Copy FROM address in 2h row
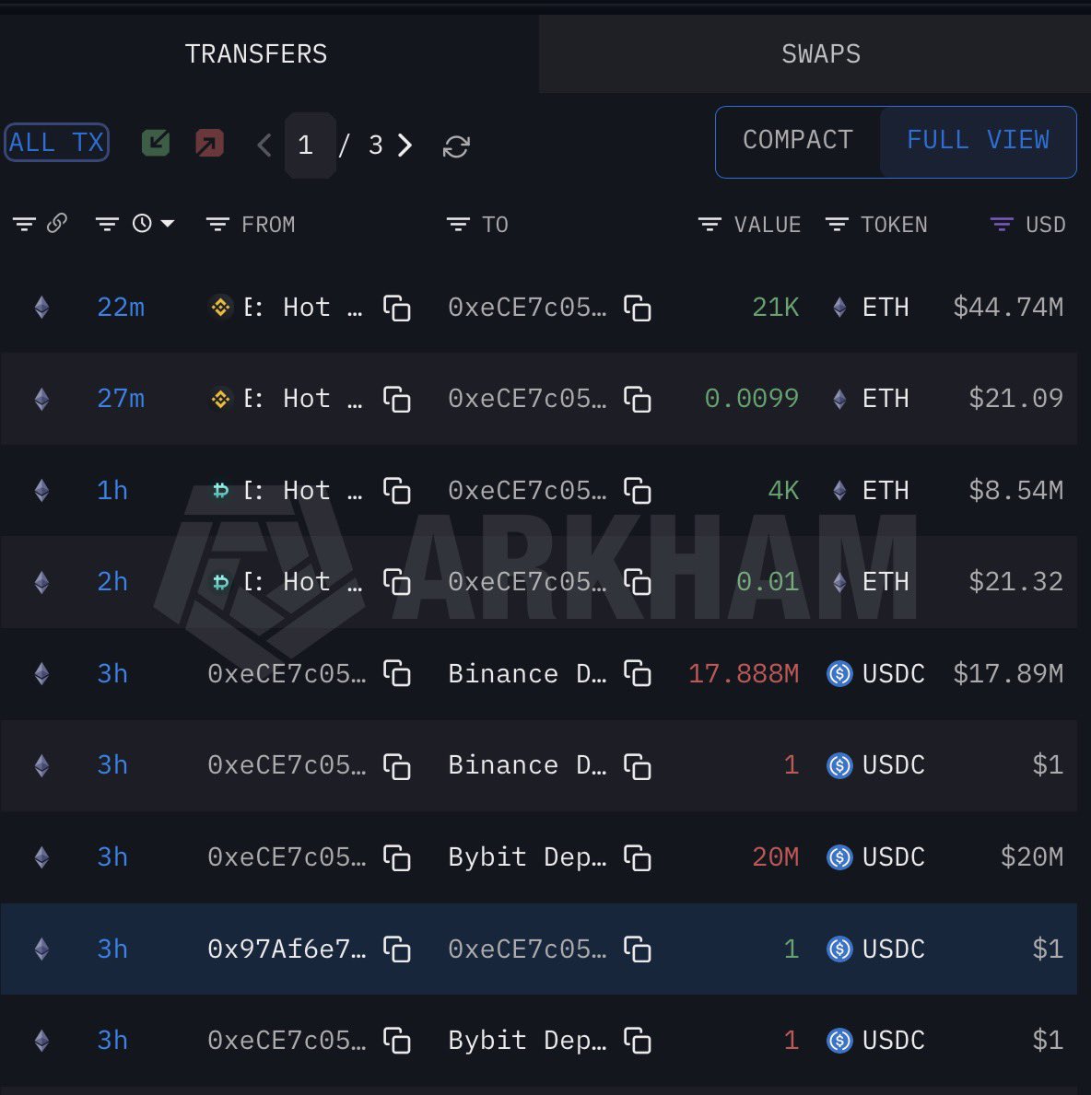 (x=397, y=582)
